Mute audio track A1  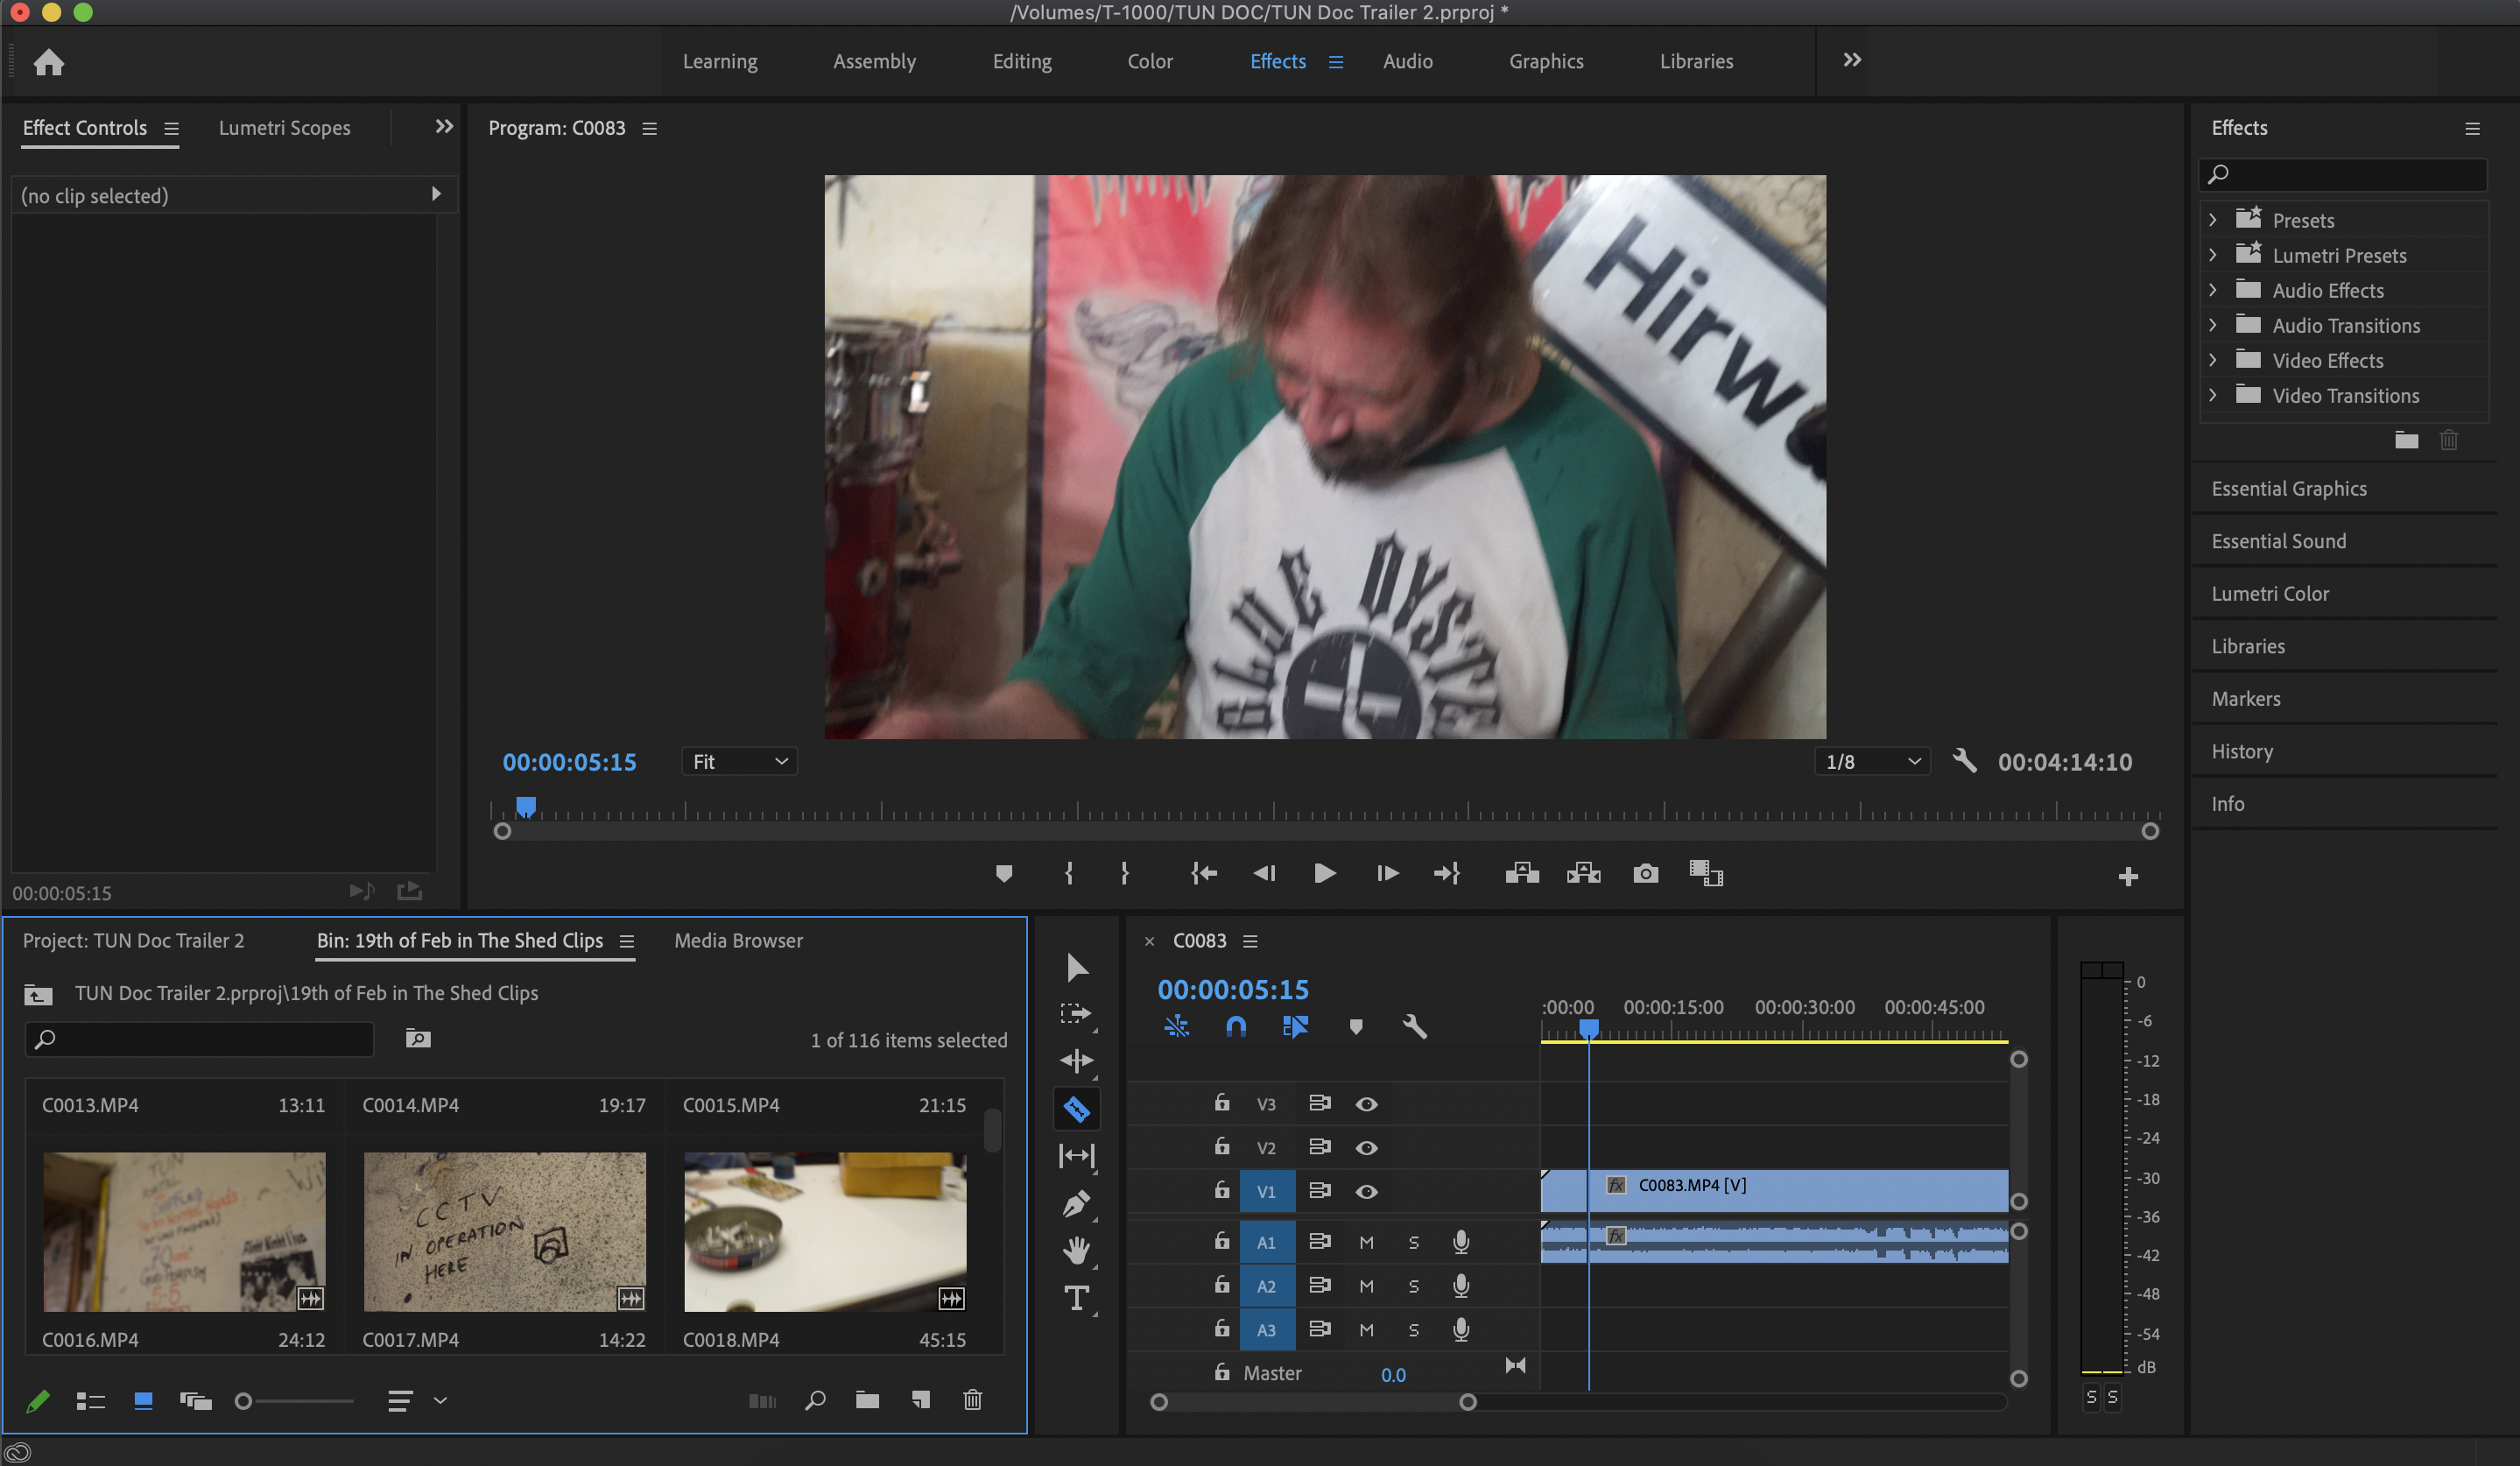click(x=1366, y=1242)
